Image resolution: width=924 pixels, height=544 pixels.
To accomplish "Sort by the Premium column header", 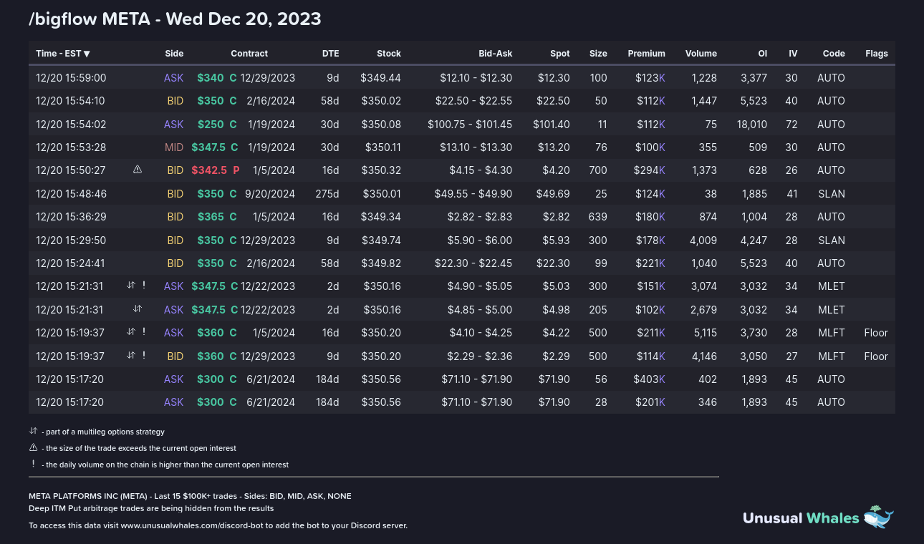I will (646, 54).
